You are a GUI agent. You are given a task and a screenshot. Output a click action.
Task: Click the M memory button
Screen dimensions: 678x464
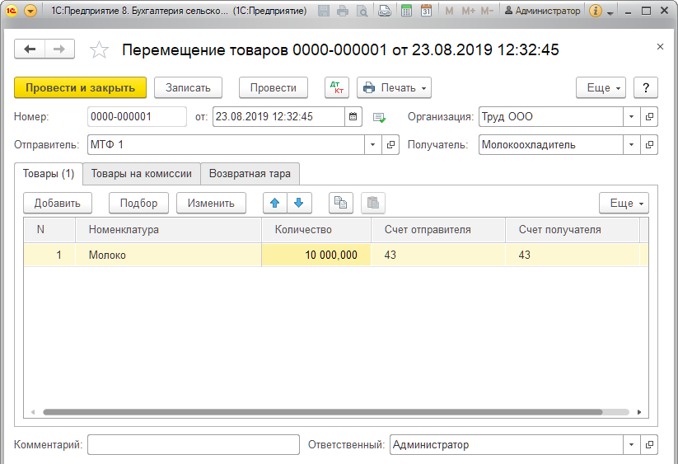(449, 11)
